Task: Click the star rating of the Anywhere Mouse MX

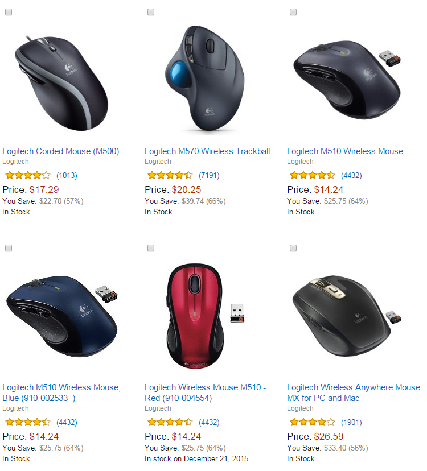Action: click(x=312, y=422)
